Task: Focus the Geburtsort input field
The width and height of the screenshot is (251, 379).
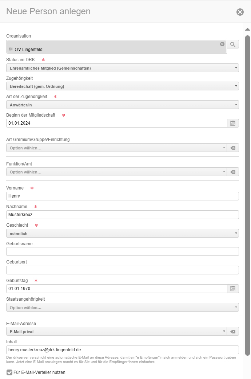Action: [122, 270]
